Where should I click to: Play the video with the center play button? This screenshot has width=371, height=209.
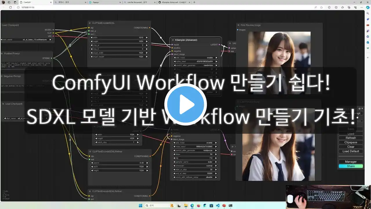185,105
